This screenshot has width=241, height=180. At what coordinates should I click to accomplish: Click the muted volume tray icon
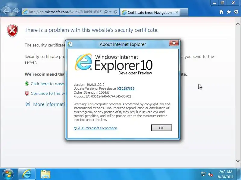pos(210,174)
